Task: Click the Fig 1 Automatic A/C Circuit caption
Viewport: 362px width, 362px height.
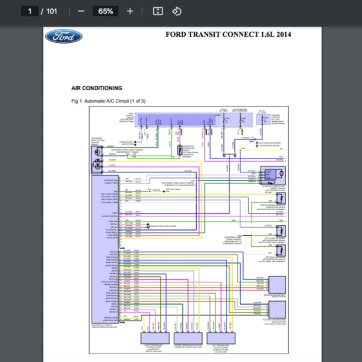Action: [109, 101]
